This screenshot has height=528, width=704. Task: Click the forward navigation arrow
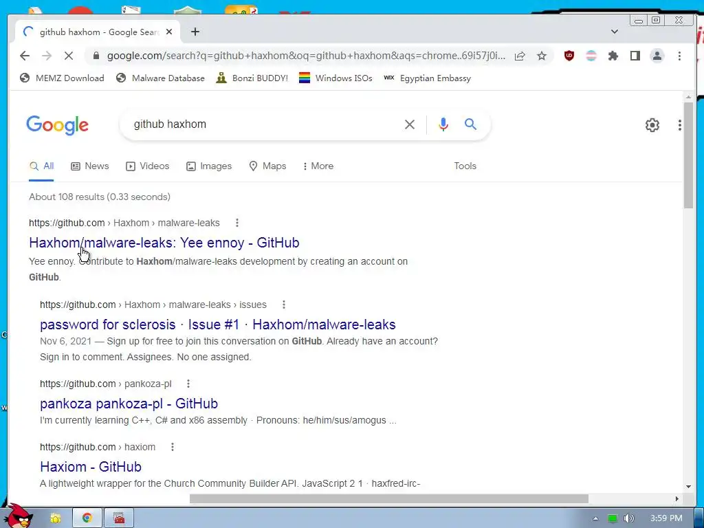[x=47, y=56]
